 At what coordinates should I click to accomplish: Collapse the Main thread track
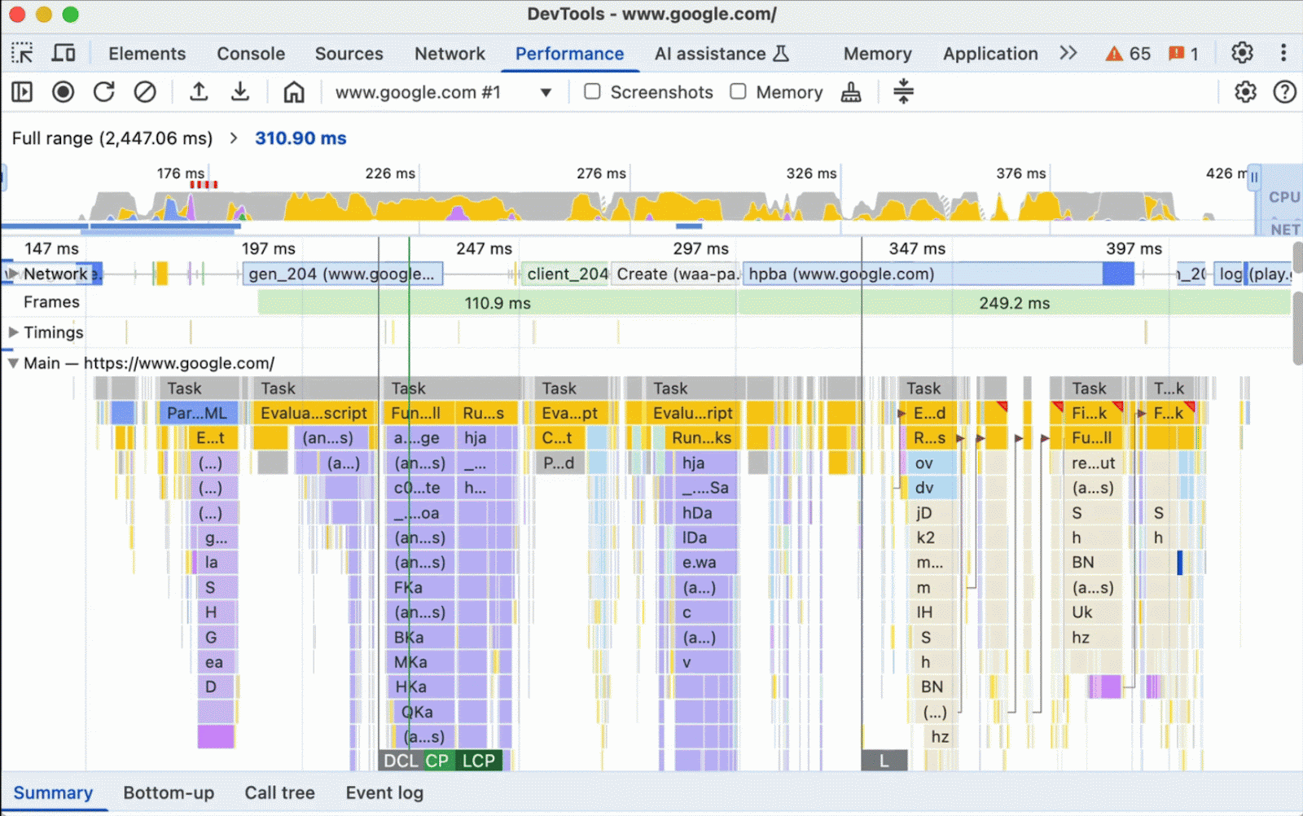coord(13,363)
